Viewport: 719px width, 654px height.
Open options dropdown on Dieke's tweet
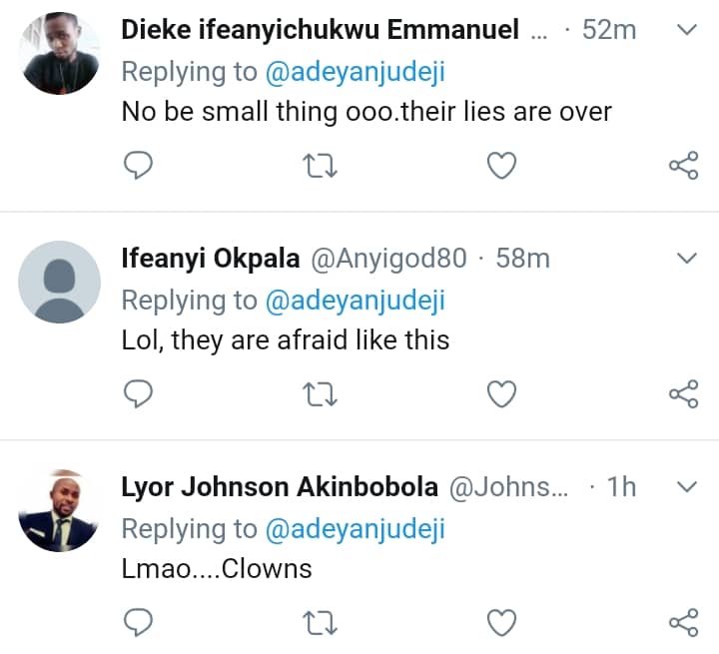686,30
